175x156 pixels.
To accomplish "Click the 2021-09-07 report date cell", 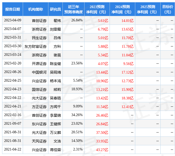I will [13, 124].
